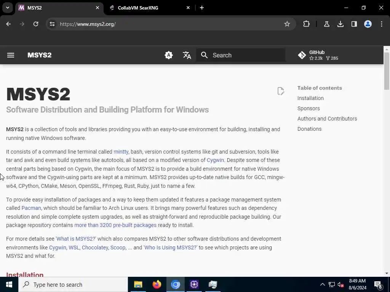Follow the Cygwin link after 'modified version of'

click(215, 160)
